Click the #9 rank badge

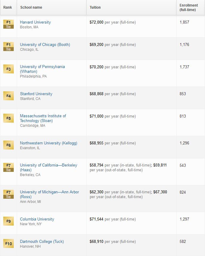coord(8,221)
